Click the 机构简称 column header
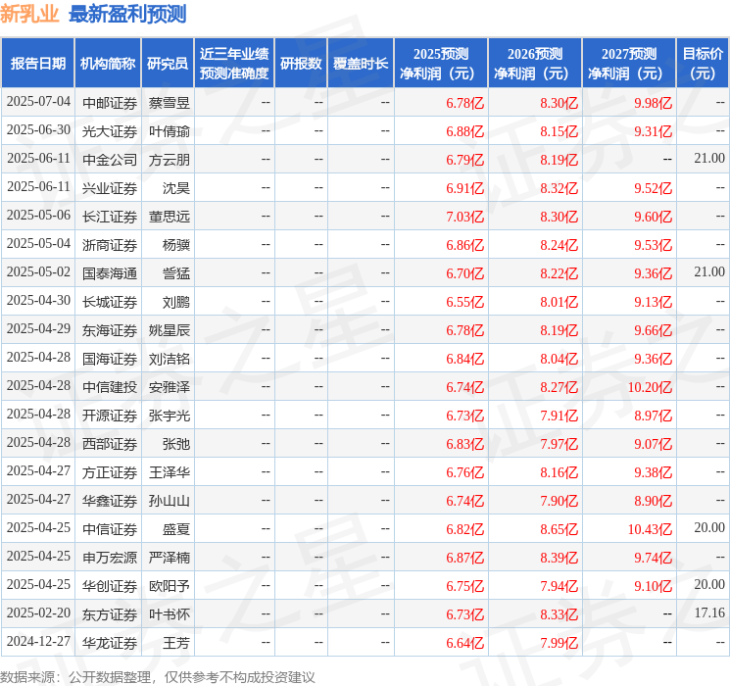This screenshot has width=730, height=686. 108,64
